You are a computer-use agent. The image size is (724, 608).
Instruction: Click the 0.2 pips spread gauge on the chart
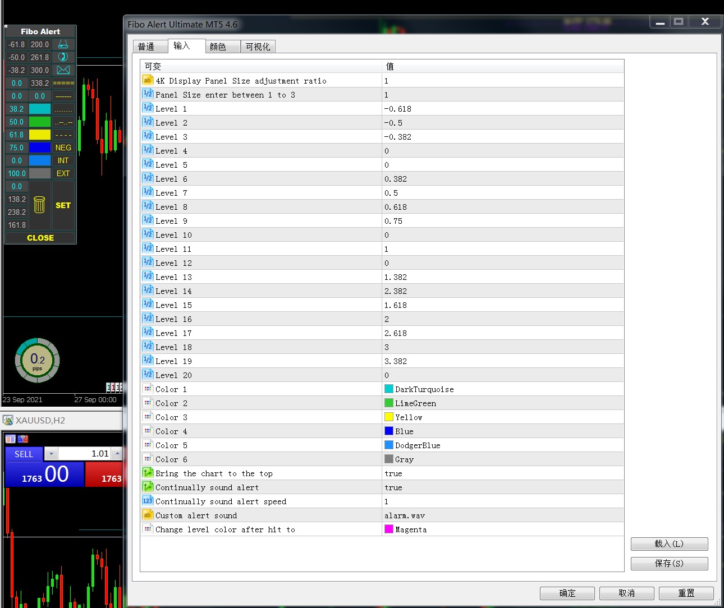point(37,360)
